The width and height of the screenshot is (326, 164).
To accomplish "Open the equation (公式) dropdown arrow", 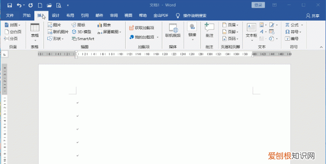I will pyautogui.click(x=302, y=25).
